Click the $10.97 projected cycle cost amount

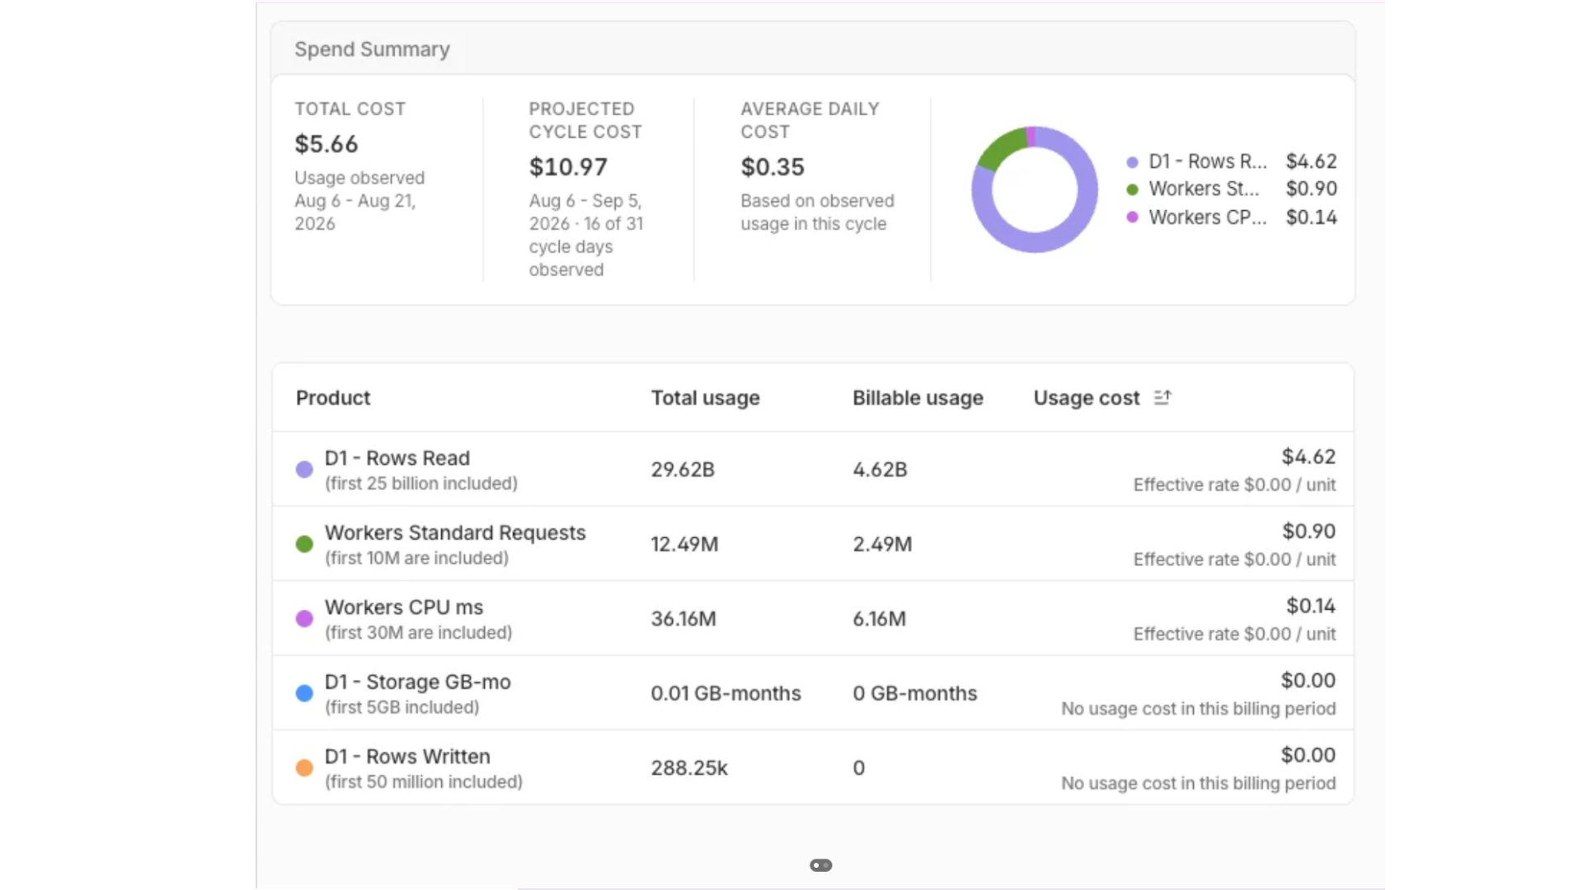point(568,167)
